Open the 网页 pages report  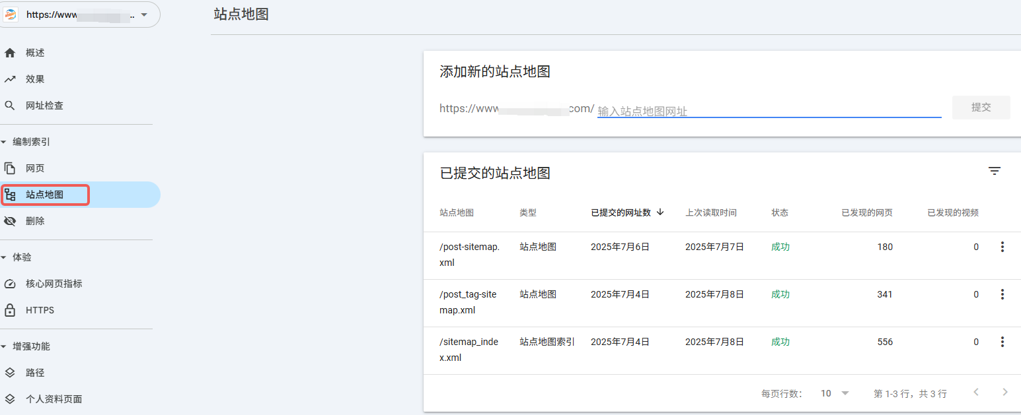pyautogui.click(x=35, y=168)
